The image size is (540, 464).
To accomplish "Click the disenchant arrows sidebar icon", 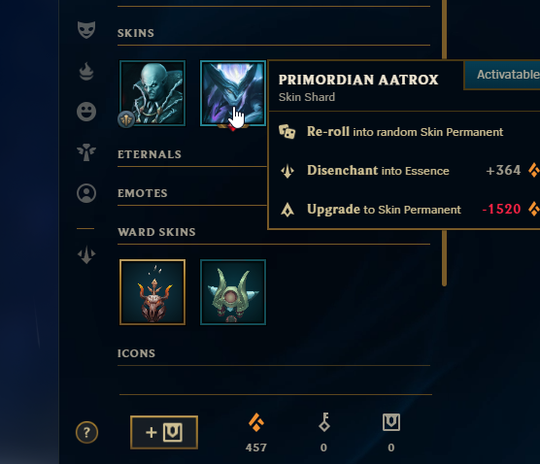I will [86, 254].
